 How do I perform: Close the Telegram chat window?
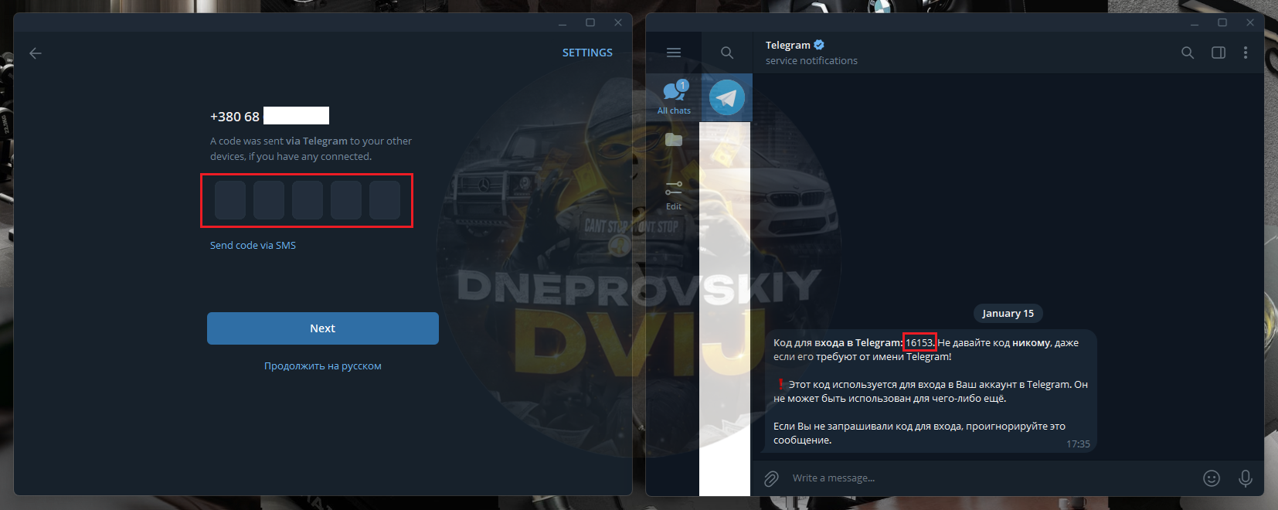click(x=1250, y=23)
